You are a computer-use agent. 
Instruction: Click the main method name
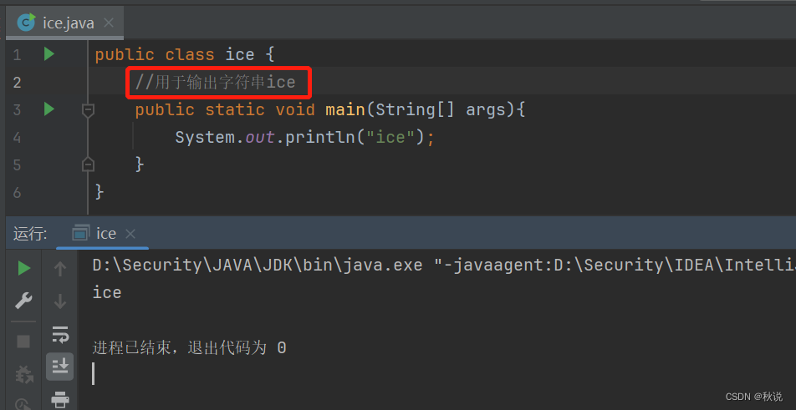tap(345, 109)
